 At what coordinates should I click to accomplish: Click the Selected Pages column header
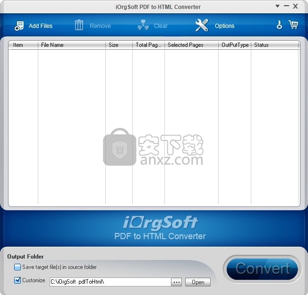coord(191,45)
